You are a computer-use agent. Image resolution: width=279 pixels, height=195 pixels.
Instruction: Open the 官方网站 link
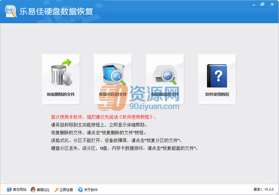coord(20,190)
